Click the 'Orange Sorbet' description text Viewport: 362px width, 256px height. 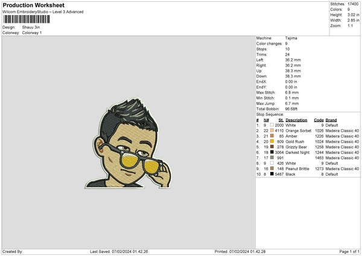tap(299, 130)
